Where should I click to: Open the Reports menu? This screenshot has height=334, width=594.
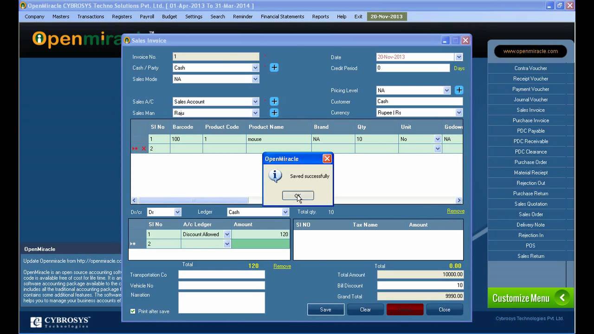320,16
